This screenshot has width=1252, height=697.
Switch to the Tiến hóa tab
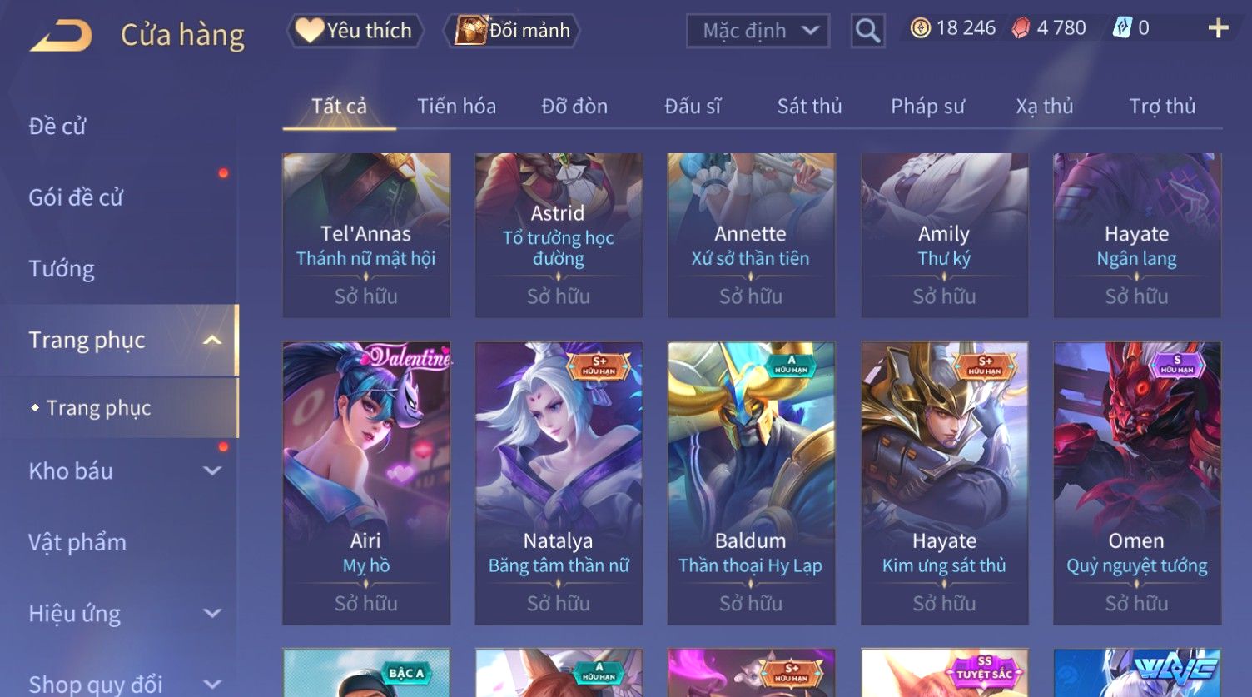pyautogui.click(x=456, y=107)
